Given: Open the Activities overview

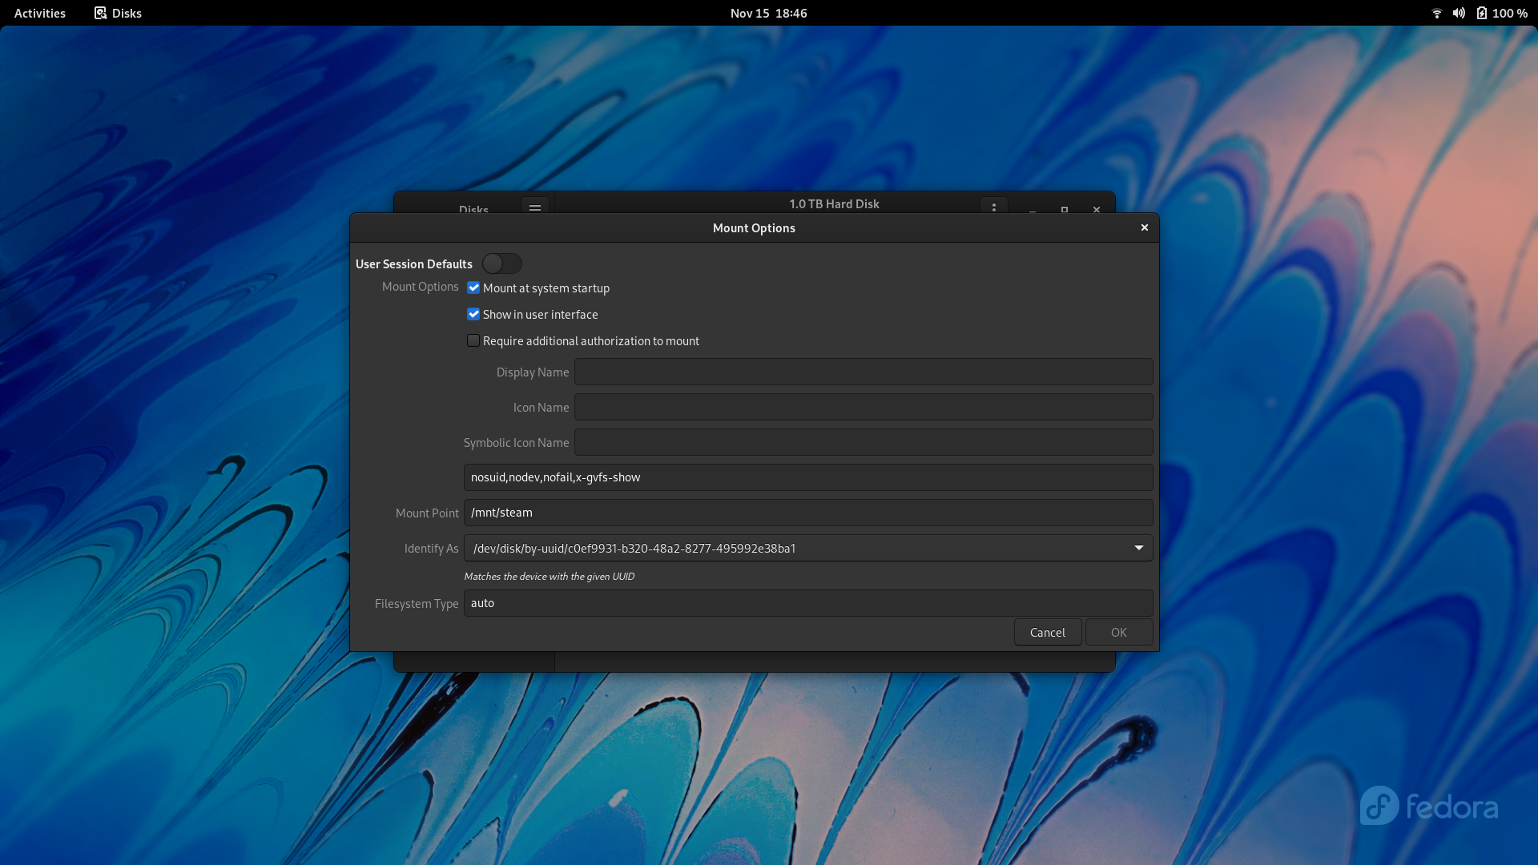Looking at the screenshot, I should [x=40, y=13].
